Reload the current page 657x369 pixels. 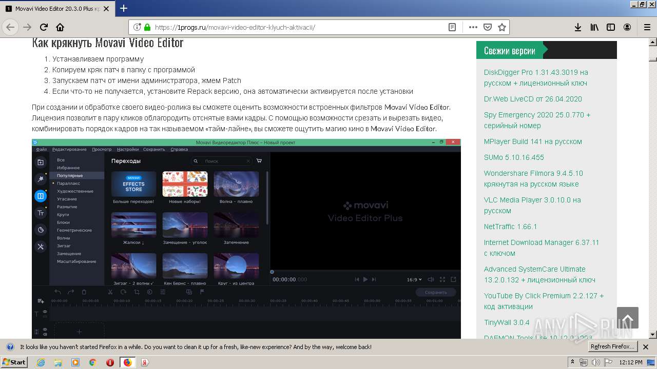(44, 27)
